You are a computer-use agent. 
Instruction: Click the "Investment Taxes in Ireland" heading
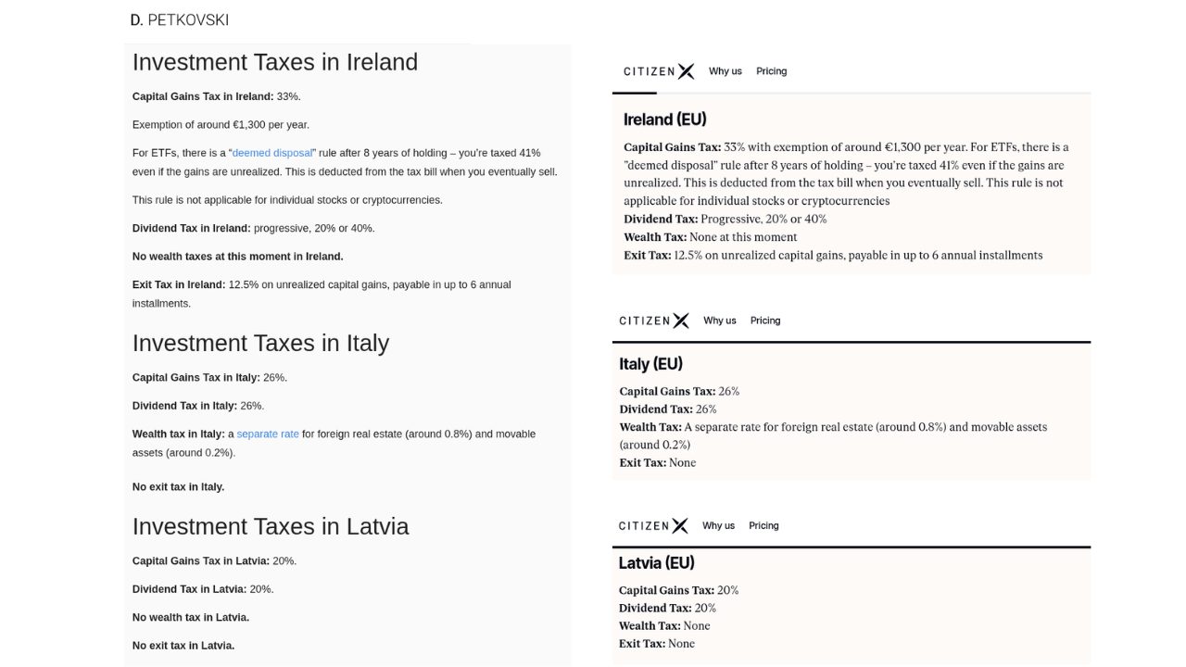pyautogui.click(x=275, y=62)
